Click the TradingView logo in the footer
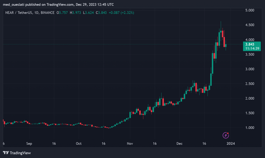 tap(17, 153)
